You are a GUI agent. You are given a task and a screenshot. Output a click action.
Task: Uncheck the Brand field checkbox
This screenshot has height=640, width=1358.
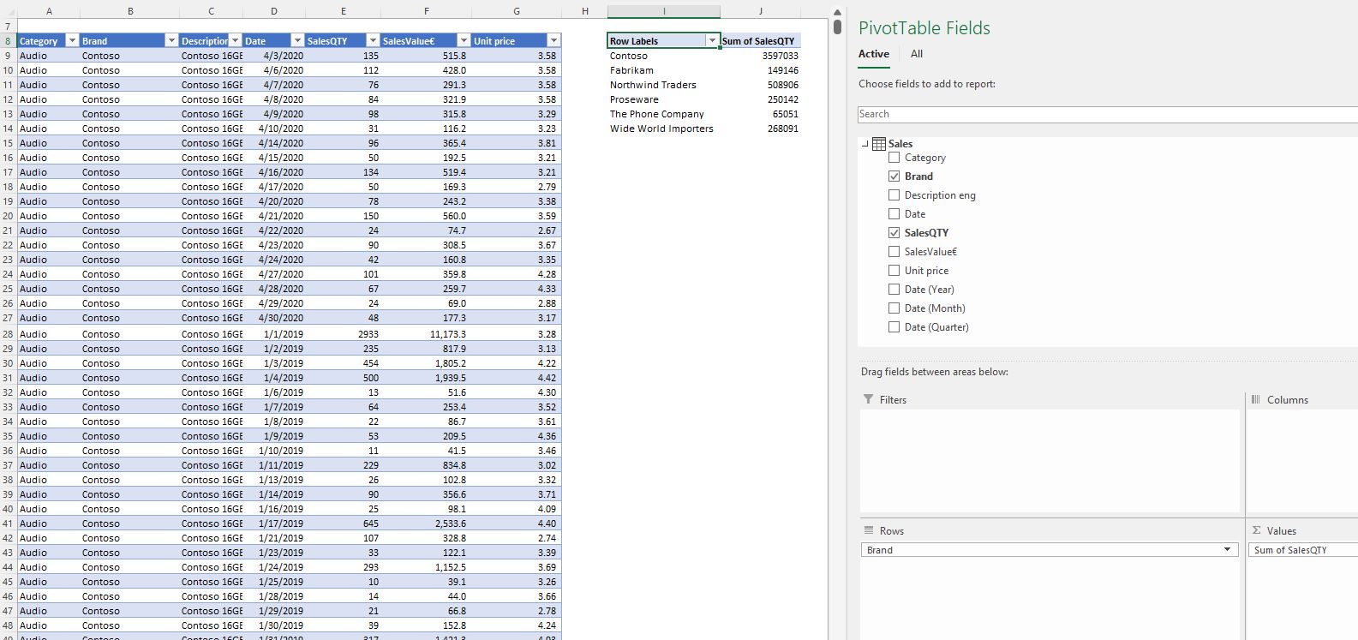[894, 176]
